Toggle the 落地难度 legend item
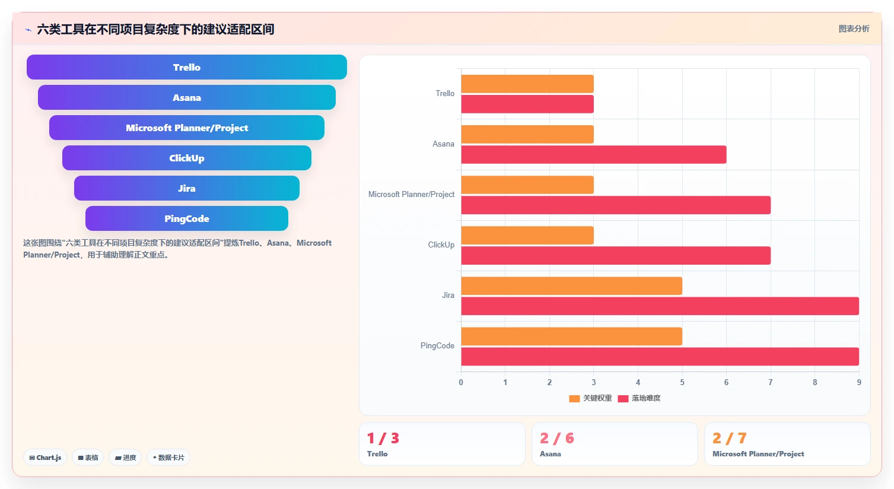894x489 pixels. (x=640, y=398)
